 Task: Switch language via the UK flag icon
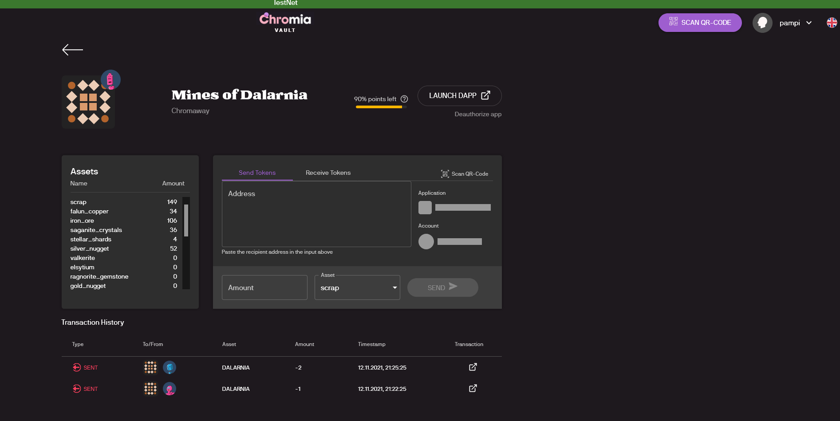(x=832, y=23)
